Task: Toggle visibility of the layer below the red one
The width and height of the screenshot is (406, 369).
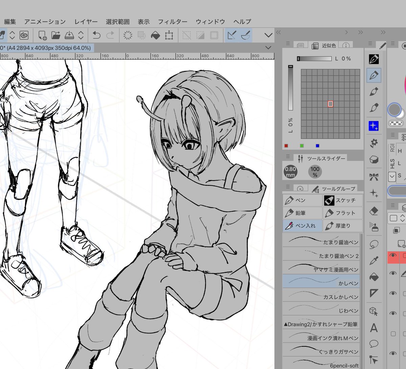Action: [393, 273]
